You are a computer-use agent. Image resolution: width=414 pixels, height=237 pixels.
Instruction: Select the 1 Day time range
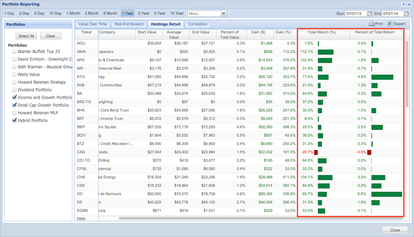(x=9, y=13)
